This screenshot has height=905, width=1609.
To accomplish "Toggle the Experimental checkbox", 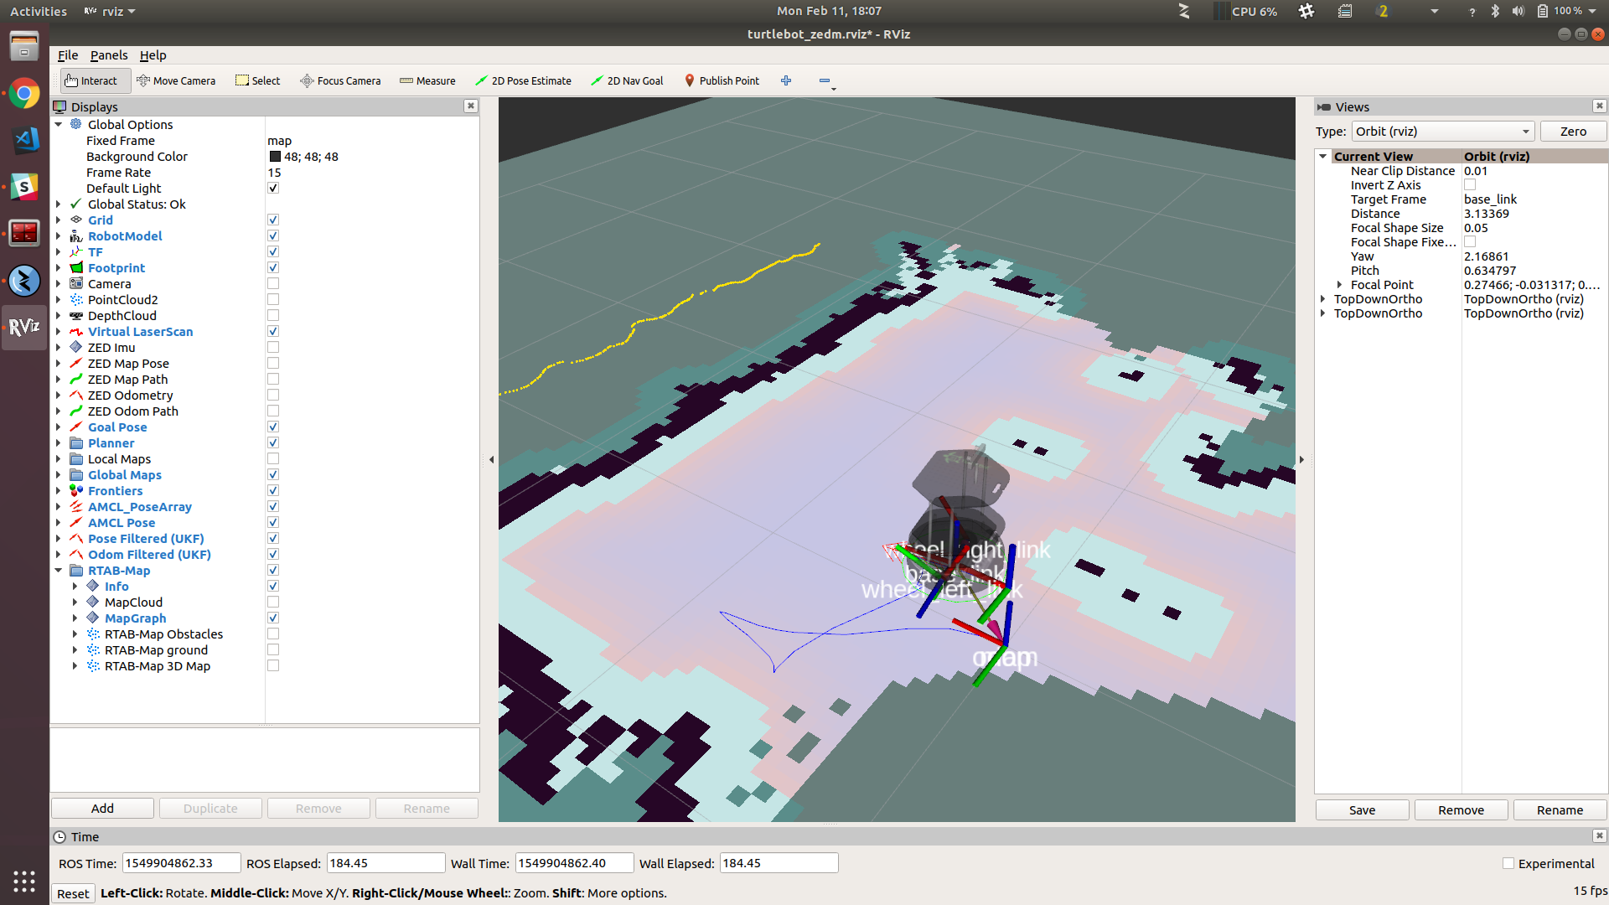I will coord(1508,863).
